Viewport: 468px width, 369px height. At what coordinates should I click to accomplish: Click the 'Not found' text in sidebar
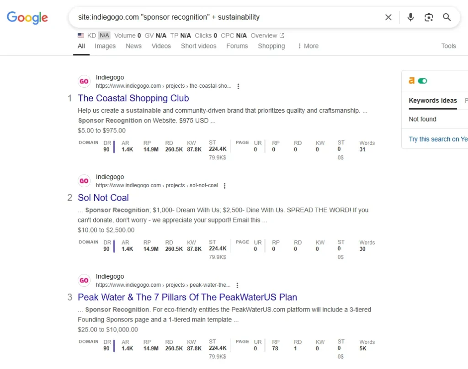pyautogui.click(x=422, y=119)
